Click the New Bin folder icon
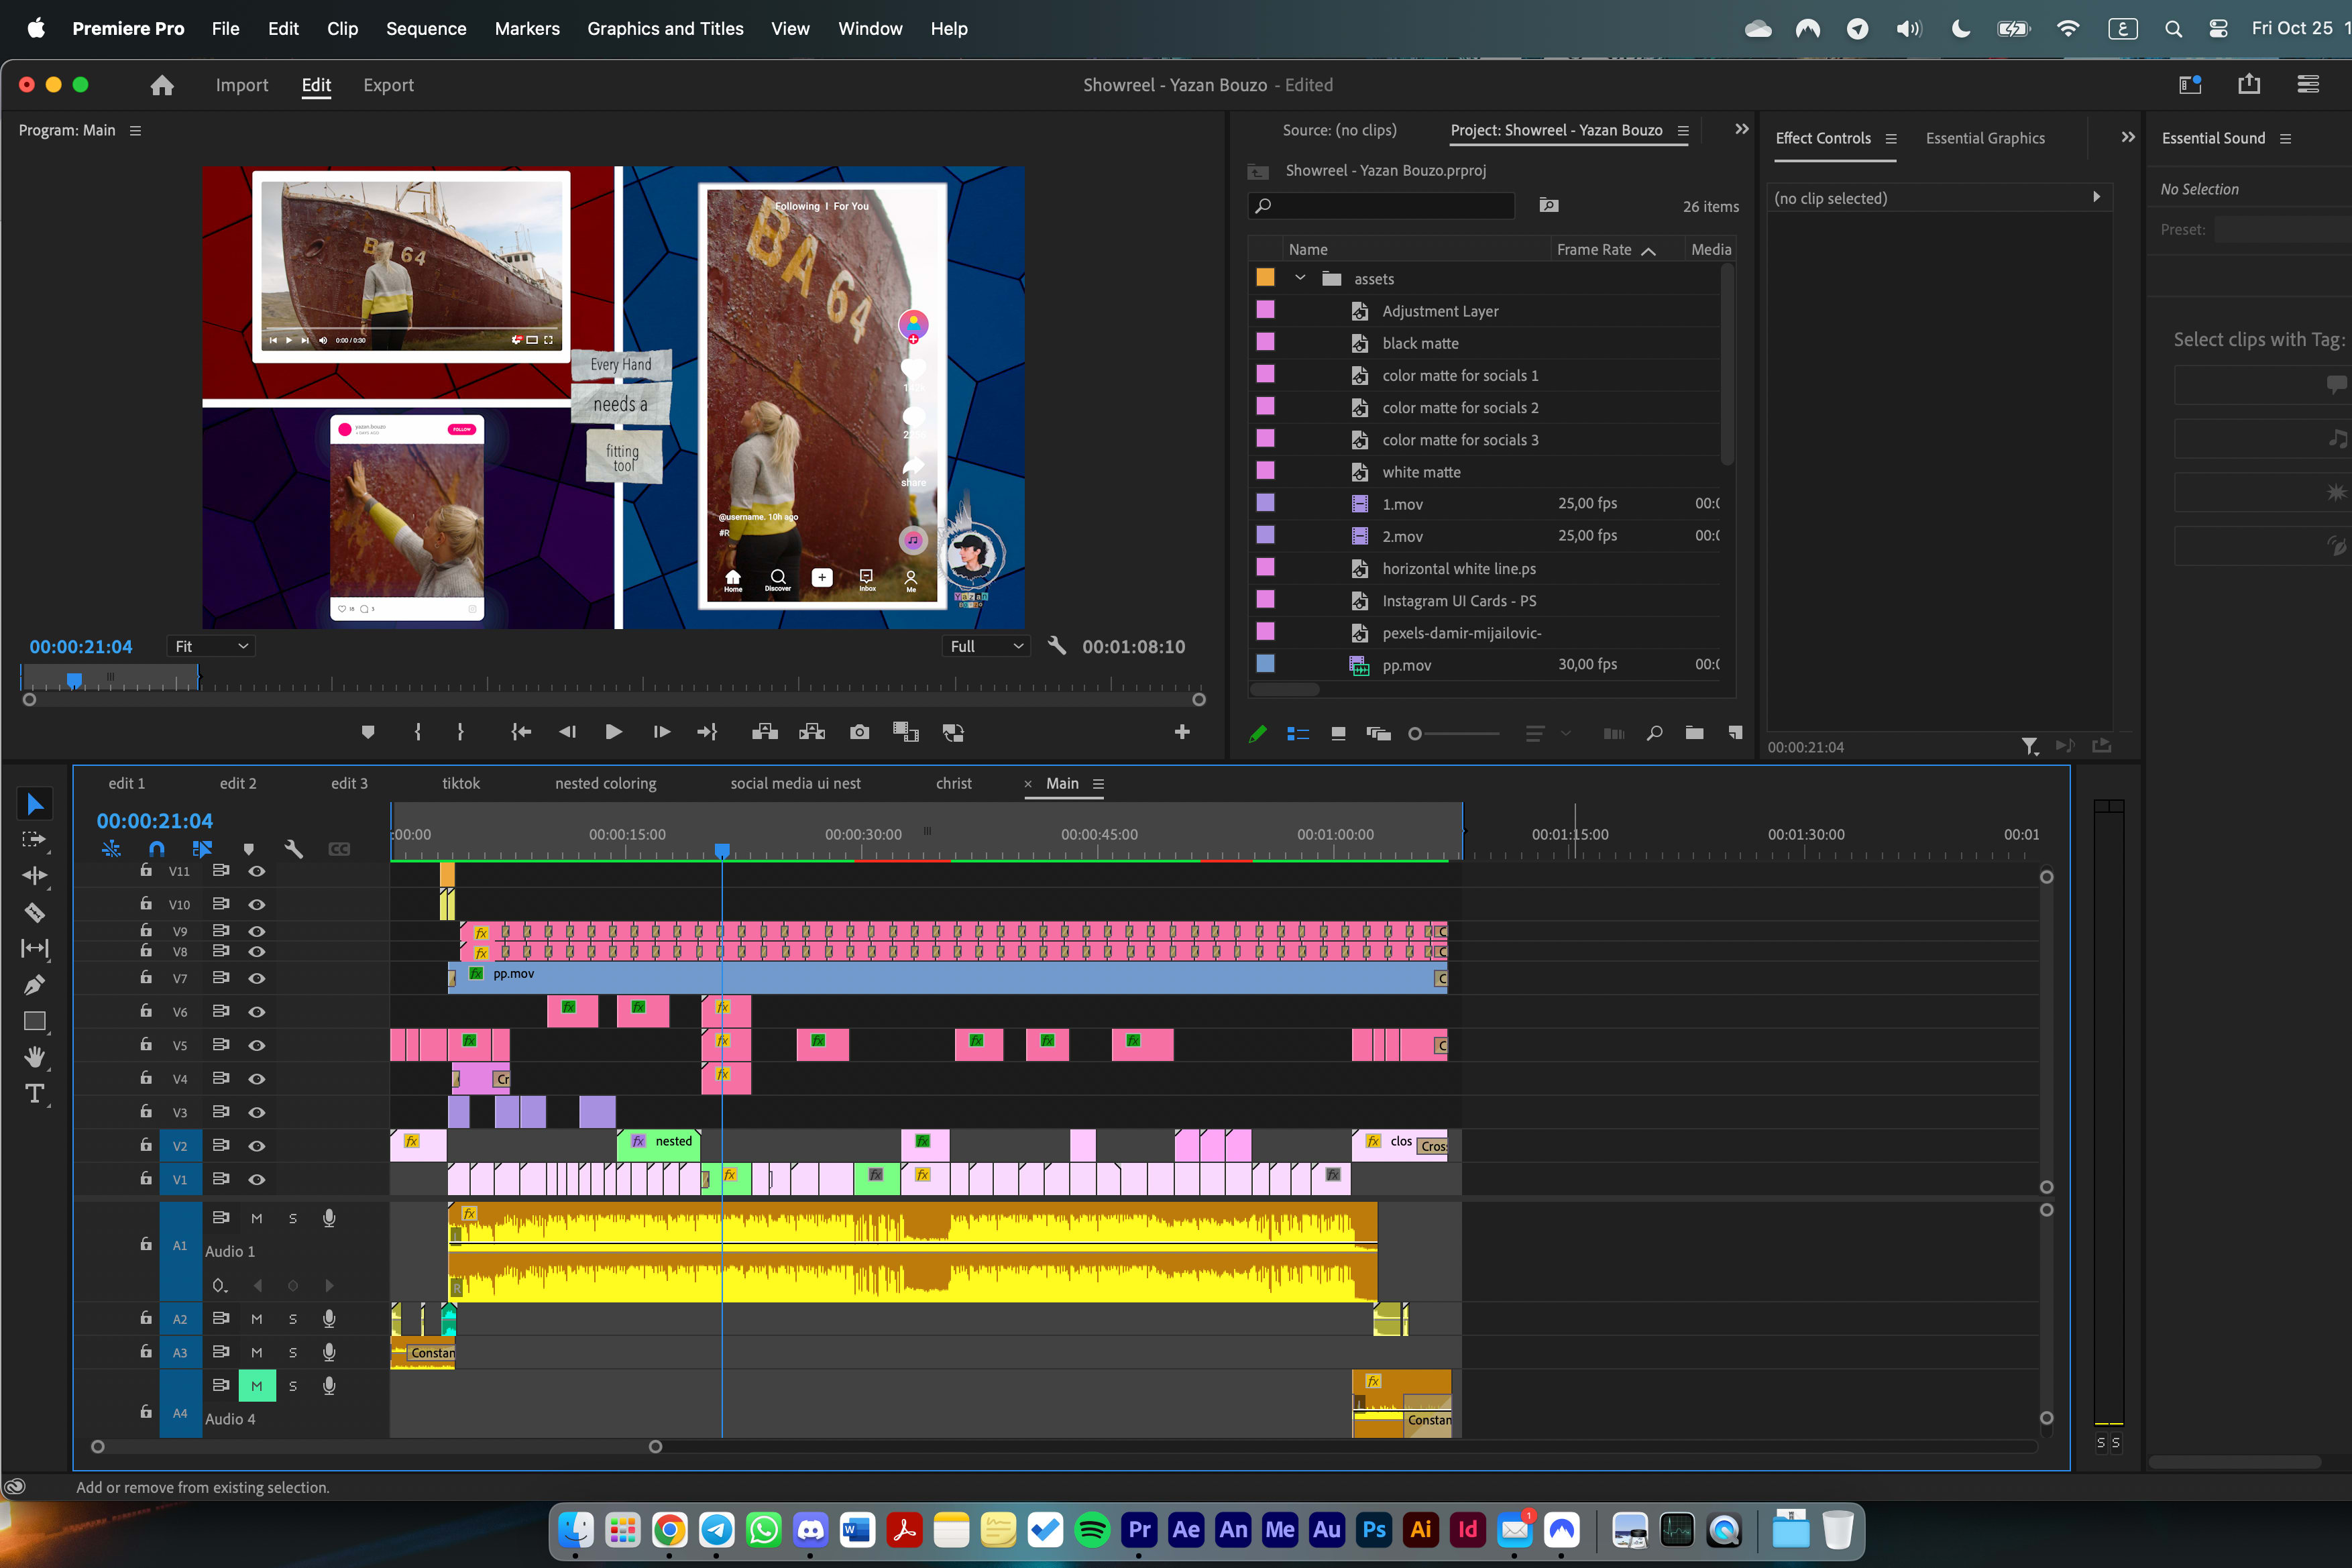The width and height of the screenshot is (2352, 1568). point(1694,733)
